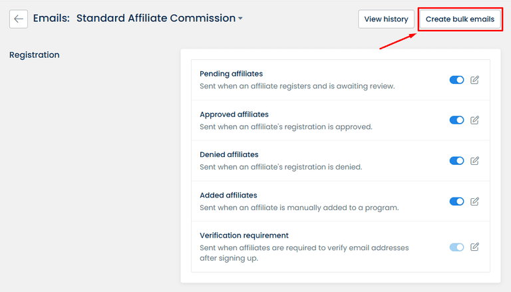511x292 pixels.
Task: Click the back arrow icon
Action: 19,19
